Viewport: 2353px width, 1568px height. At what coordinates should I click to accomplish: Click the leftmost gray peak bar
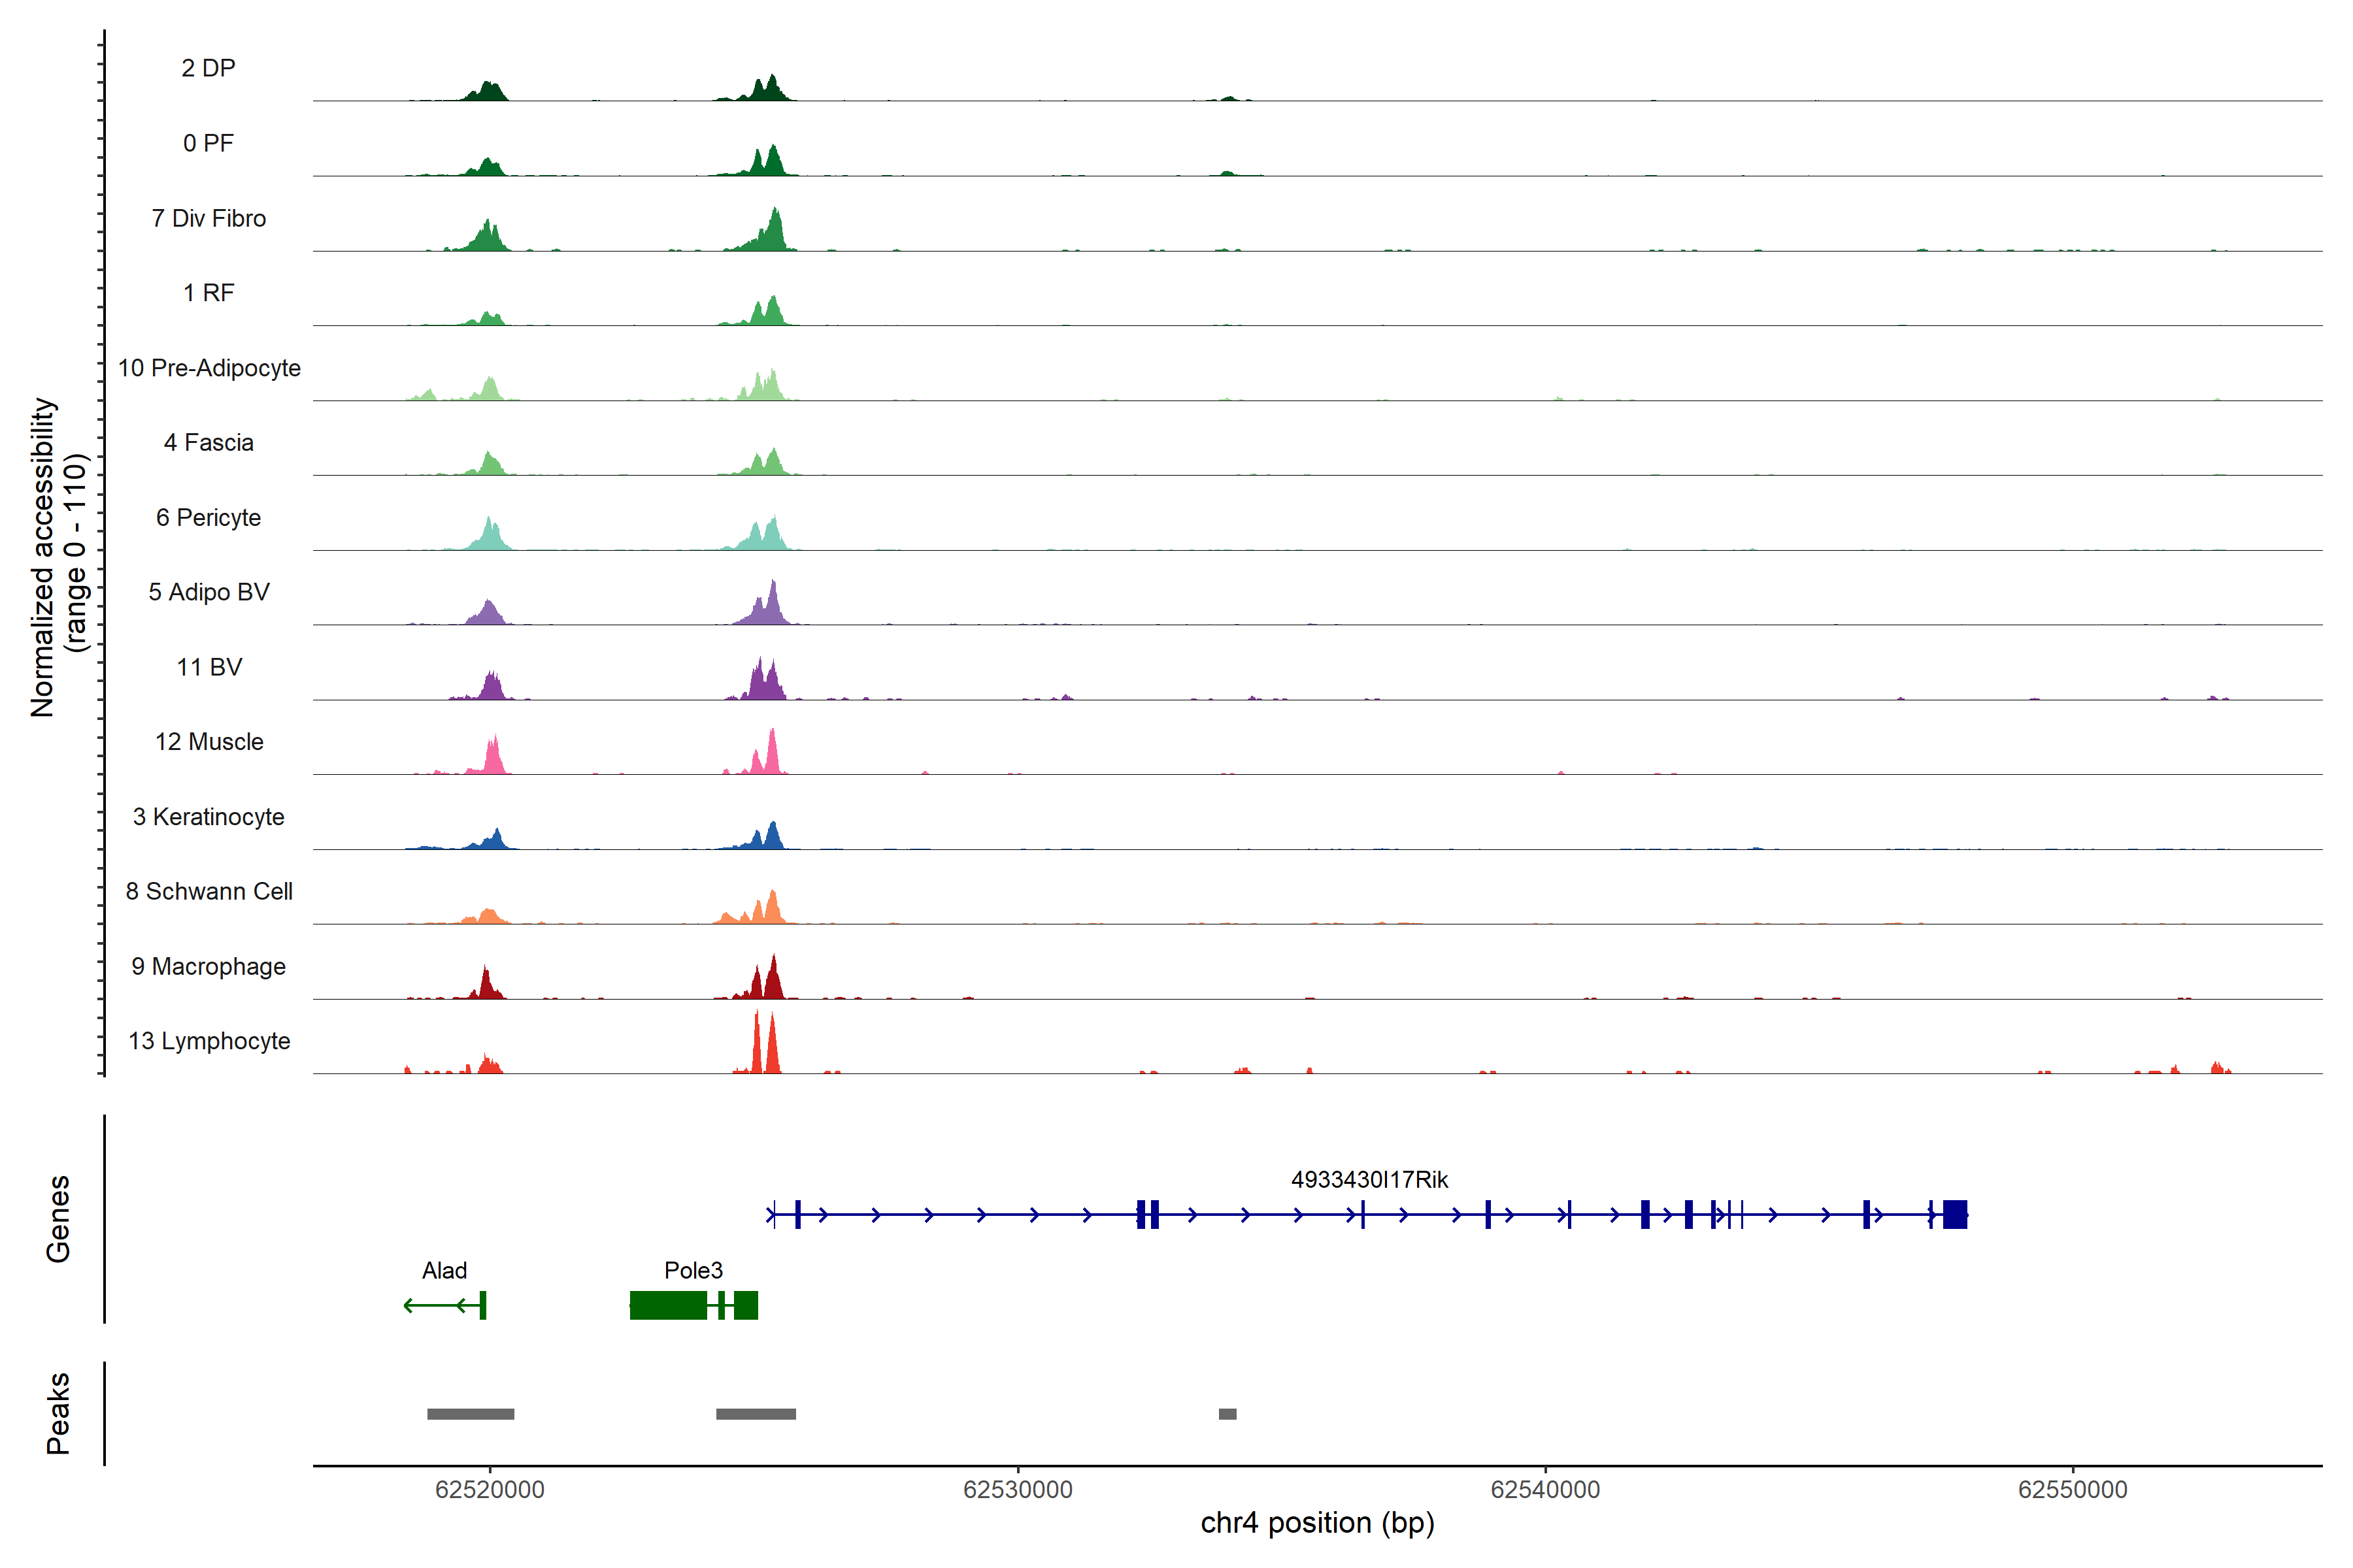point(470,1414)
